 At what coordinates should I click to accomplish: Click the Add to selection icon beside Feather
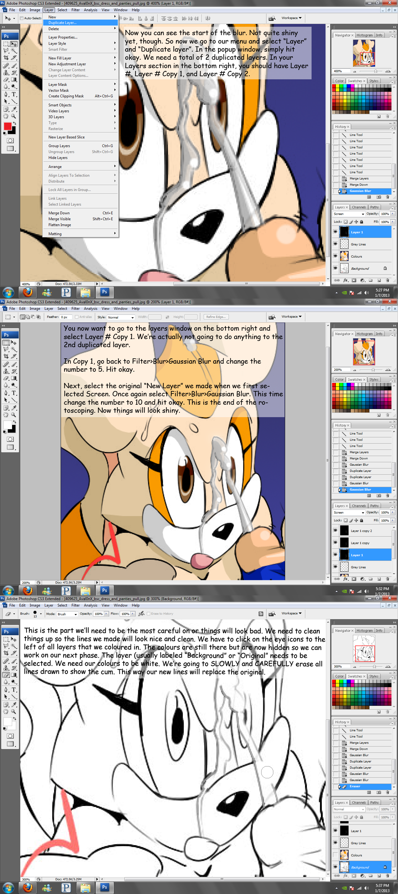point(28,317)
